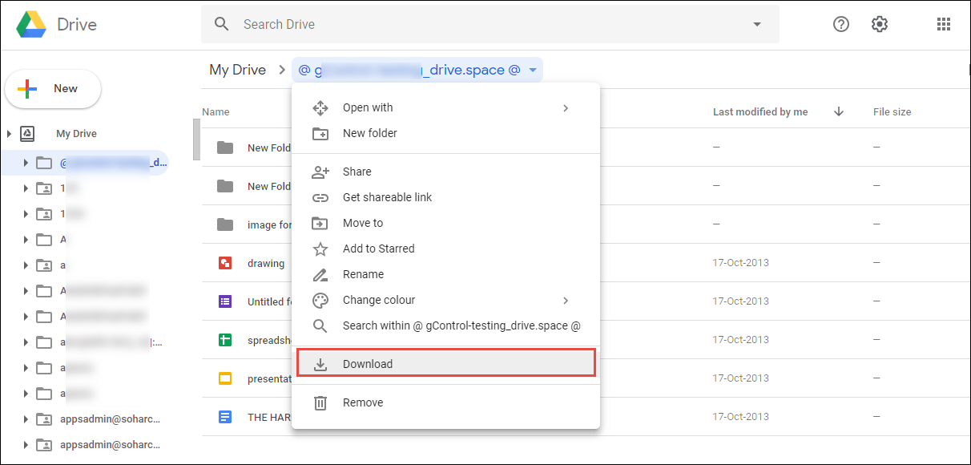971x465 pixels.
Task: Expand My Drive tree in sidebar
Action: (x=10, y=134)
